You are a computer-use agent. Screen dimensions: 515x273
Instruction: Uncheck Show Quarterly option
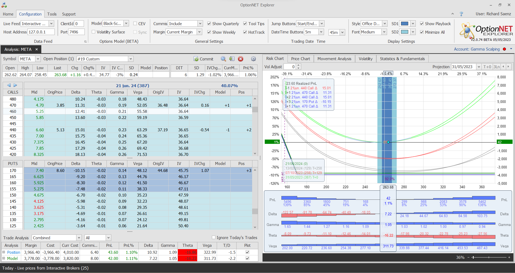click(209, 24)
